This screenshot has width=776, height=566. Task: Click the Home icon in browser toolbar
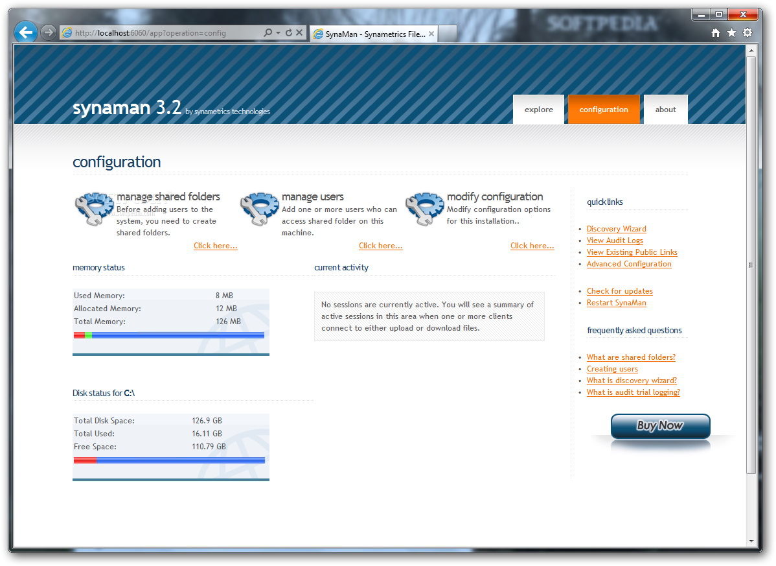click(716, 32)
